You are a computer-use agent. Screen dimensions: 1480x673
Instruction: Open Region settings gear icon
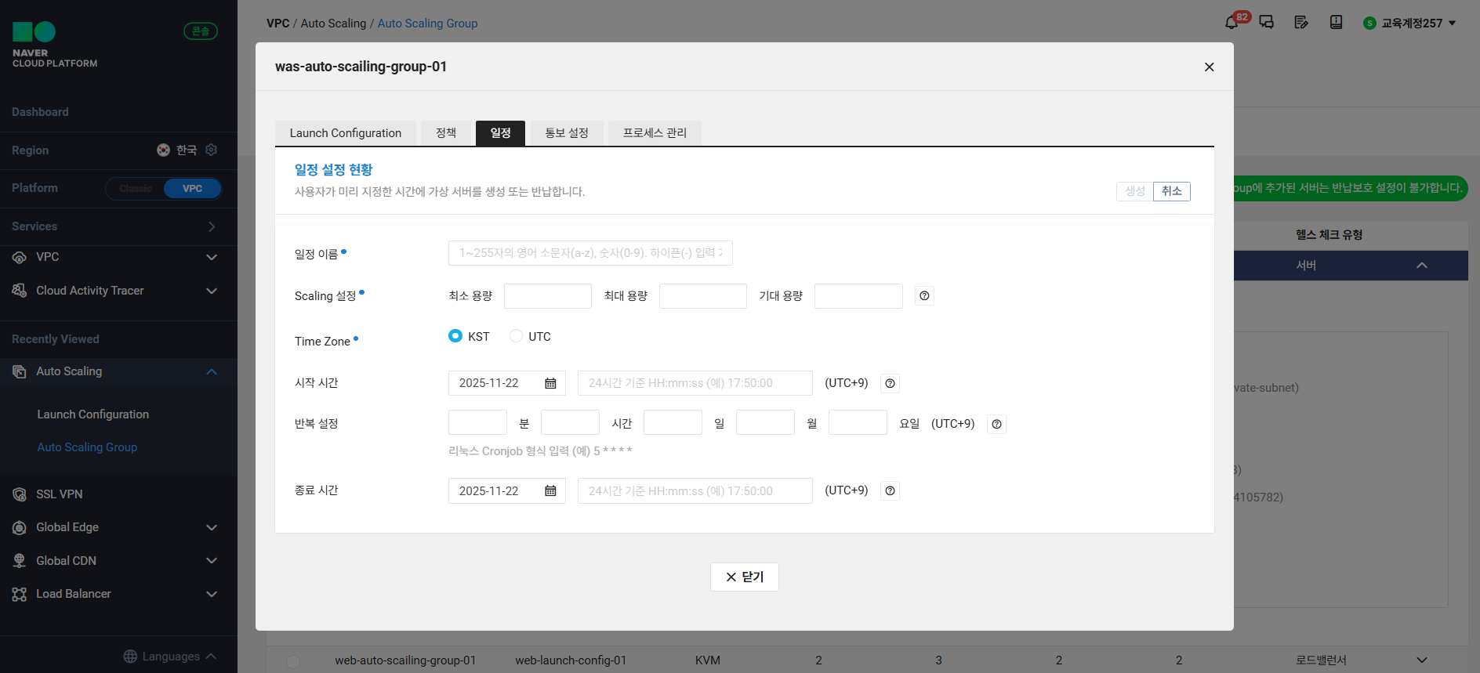point(211,150)
